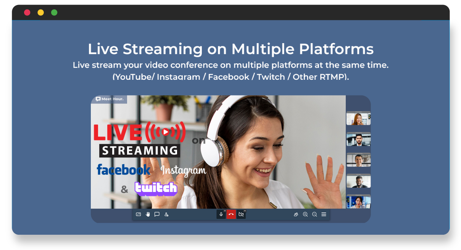Click the invite participant icon
Image resolution: width=461 pixels, height=250 pixels.
tap(166, 215)
